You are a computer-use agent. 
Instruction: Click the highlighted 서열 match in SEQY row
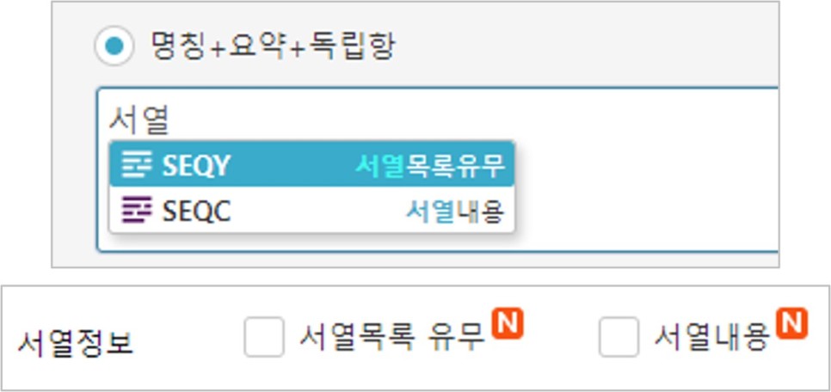pos(379,166)
